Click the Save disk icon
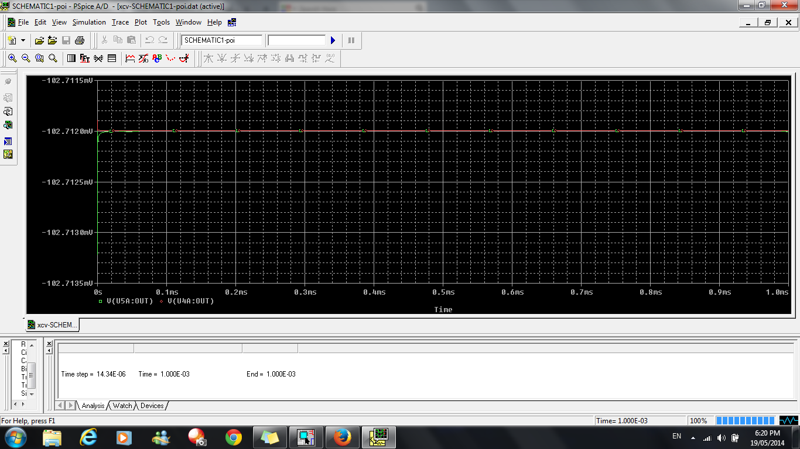800x449 pixels. [66, 40]
